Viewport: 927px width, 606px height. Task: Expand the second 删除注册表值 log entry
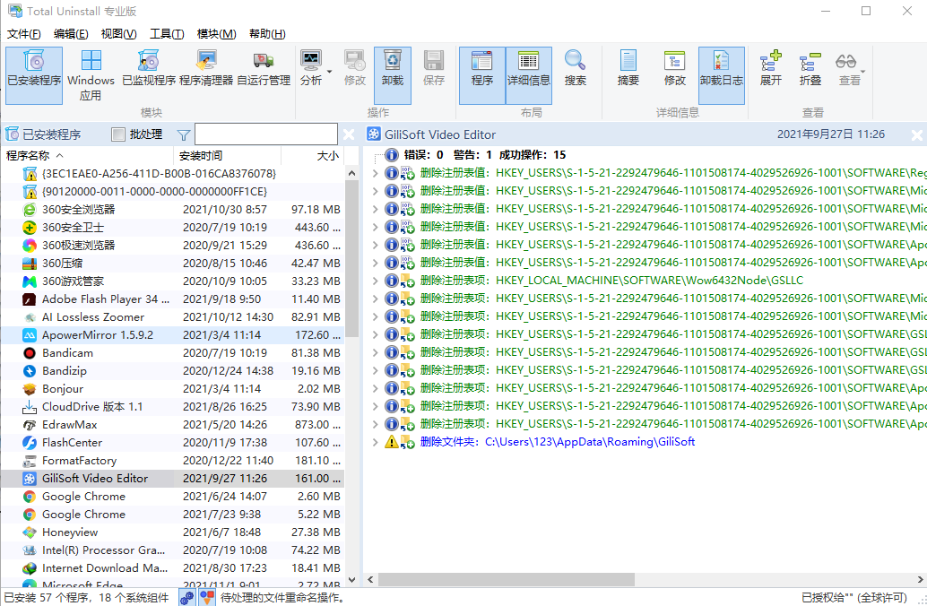pos(375,191)
